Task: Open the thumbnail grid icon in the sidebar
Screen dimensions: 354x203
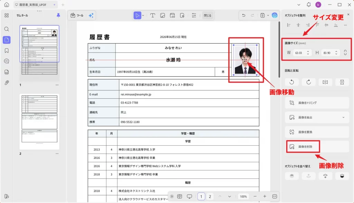Action: coord(7,15)
